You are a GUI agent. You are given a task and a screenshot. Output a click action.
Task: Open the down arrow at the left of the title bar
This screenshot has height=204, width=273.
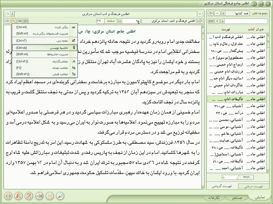[12, 14]
